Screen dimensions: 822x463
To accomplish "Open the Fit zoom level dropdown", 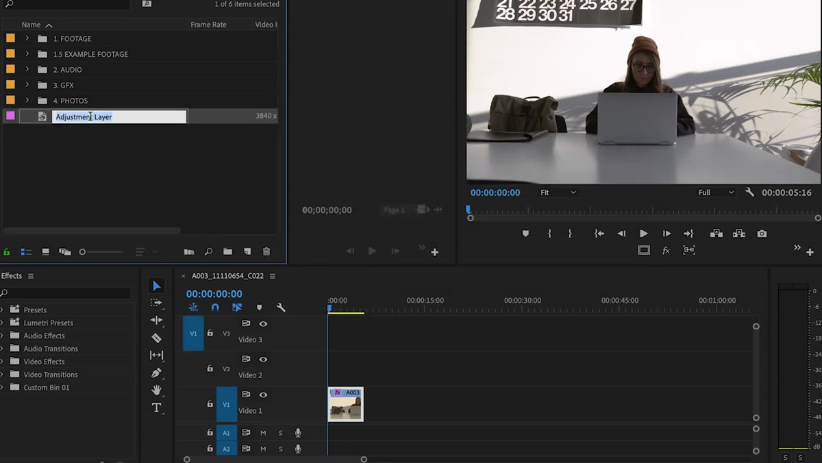I will [558, 192].
